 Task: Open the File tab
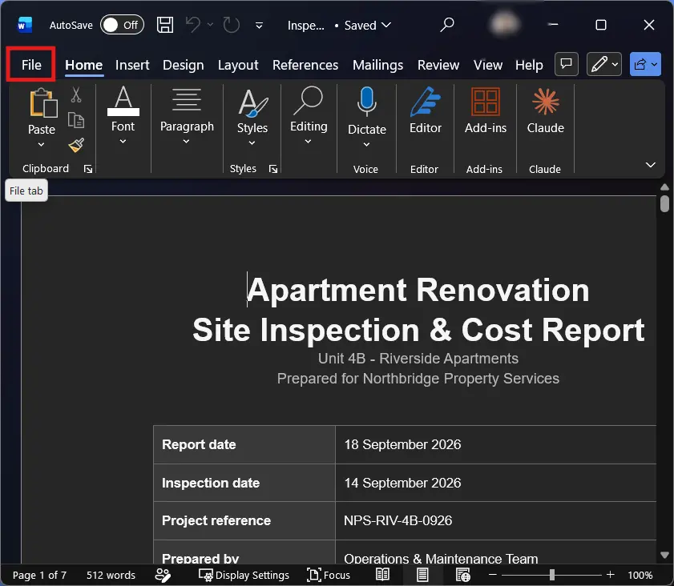click(31, 65)
